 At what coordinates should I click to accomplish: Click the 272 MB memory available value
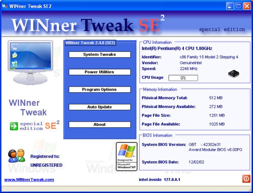tap(216, 106)
